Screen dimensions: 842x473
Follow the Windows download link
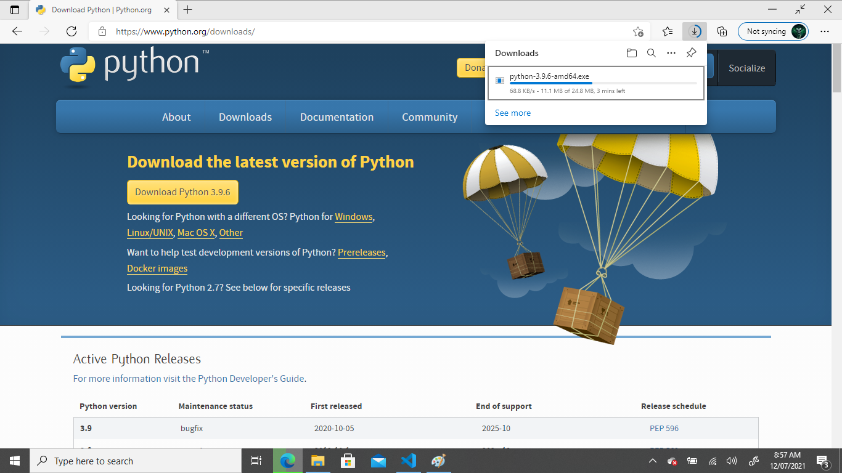pyautogui.click(x=354, y=217)
